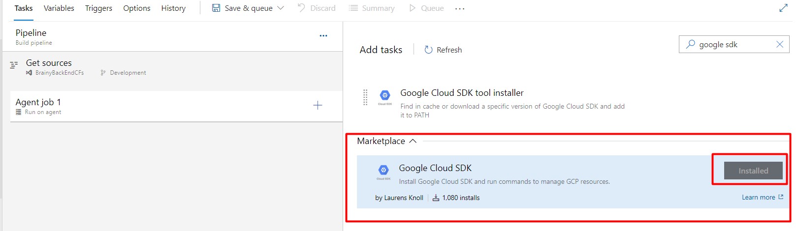Click the Marketplace Google Cloud SDK logo
The width and height of the screenshot is (798, 231).
[x=383, y=171]
